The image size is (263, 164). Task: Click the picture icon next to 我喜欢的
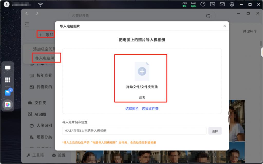[x=32, y=87]
